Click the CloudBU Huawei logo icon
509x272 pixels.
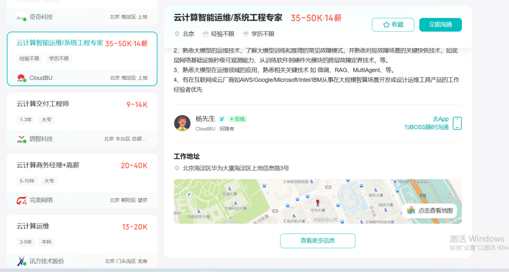21,78
